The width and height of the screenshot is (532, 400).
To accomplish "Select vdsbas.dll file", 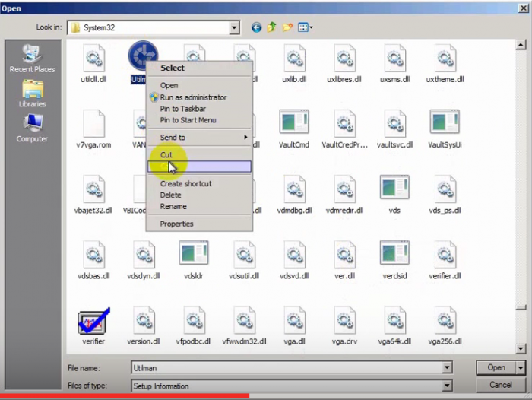I will coord(93,260).
